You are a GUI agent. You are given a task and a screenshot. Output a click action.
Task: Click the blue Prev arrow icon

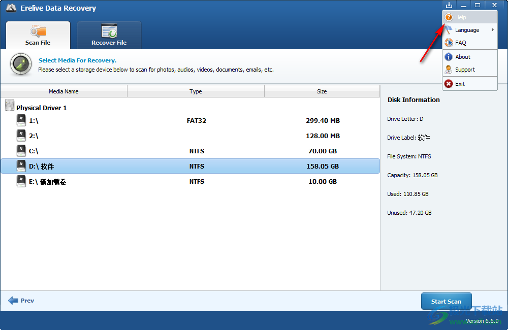(x=13, y=301)
